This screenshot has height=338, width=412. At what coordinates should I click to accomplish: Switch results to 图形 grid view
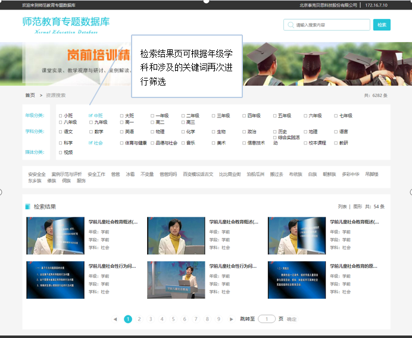pyautogui.click(x=357, y=207)
